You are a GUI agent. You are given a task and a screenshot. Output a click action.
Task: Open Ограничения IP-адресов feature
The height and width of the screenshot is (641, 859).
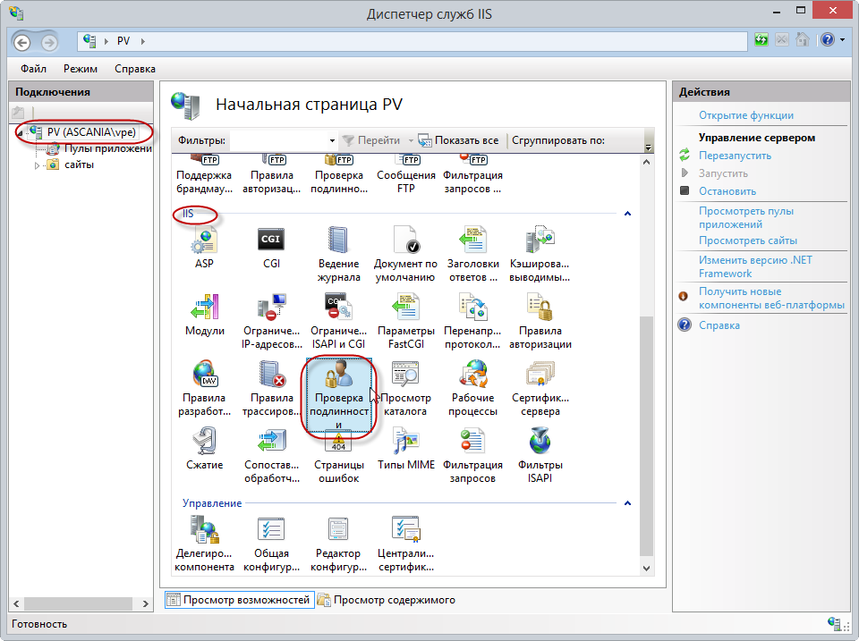(271, 321)
